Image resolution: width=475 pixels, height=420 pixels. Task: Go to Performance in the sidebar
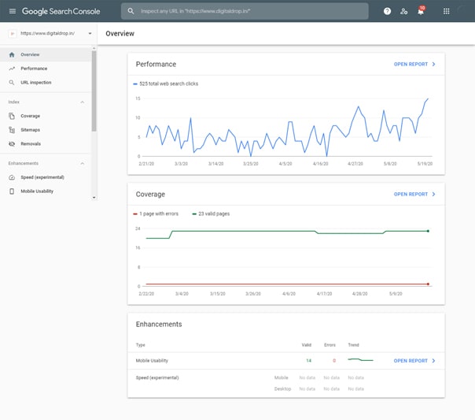click(46, 69)
